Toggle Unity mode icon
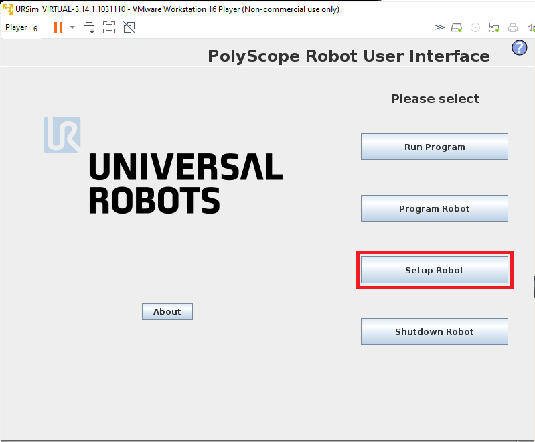Screen dimensions: 535x442 pos(129,27)
